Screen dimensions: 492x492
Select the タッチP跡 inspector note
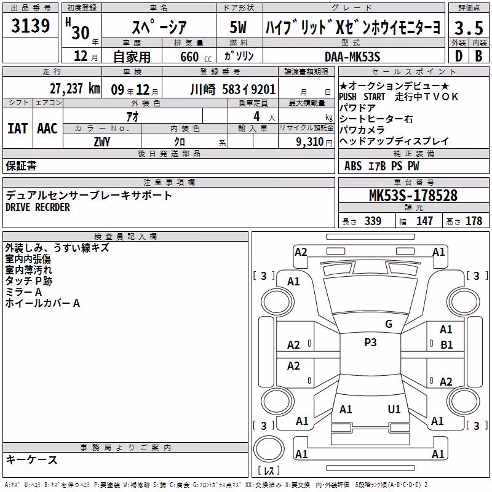[28, 281]
